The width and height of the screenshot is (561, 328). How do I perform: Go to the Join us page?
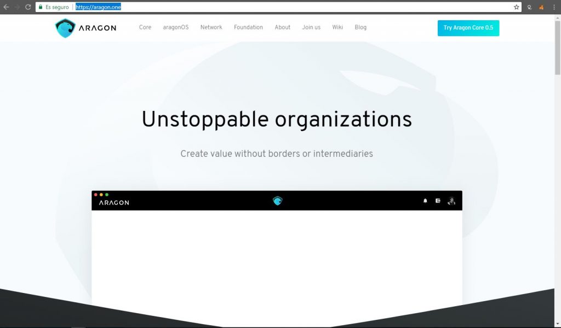pos(311,27)
